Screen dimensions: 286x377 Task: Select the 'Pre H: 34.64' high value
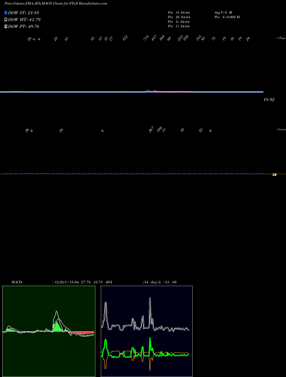click(179, 17)
